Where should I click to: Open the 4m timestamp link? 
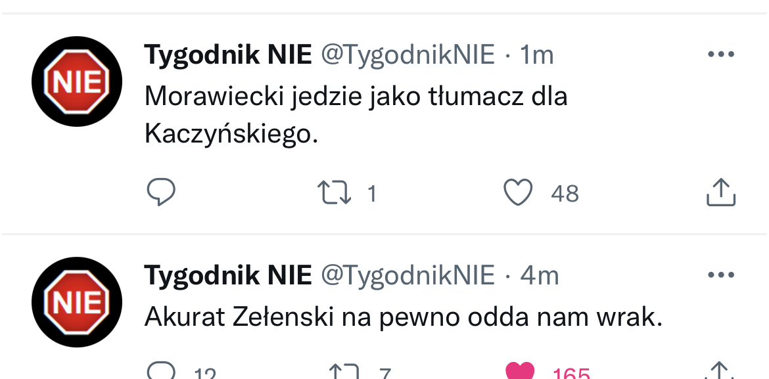[x=539, y=276]
